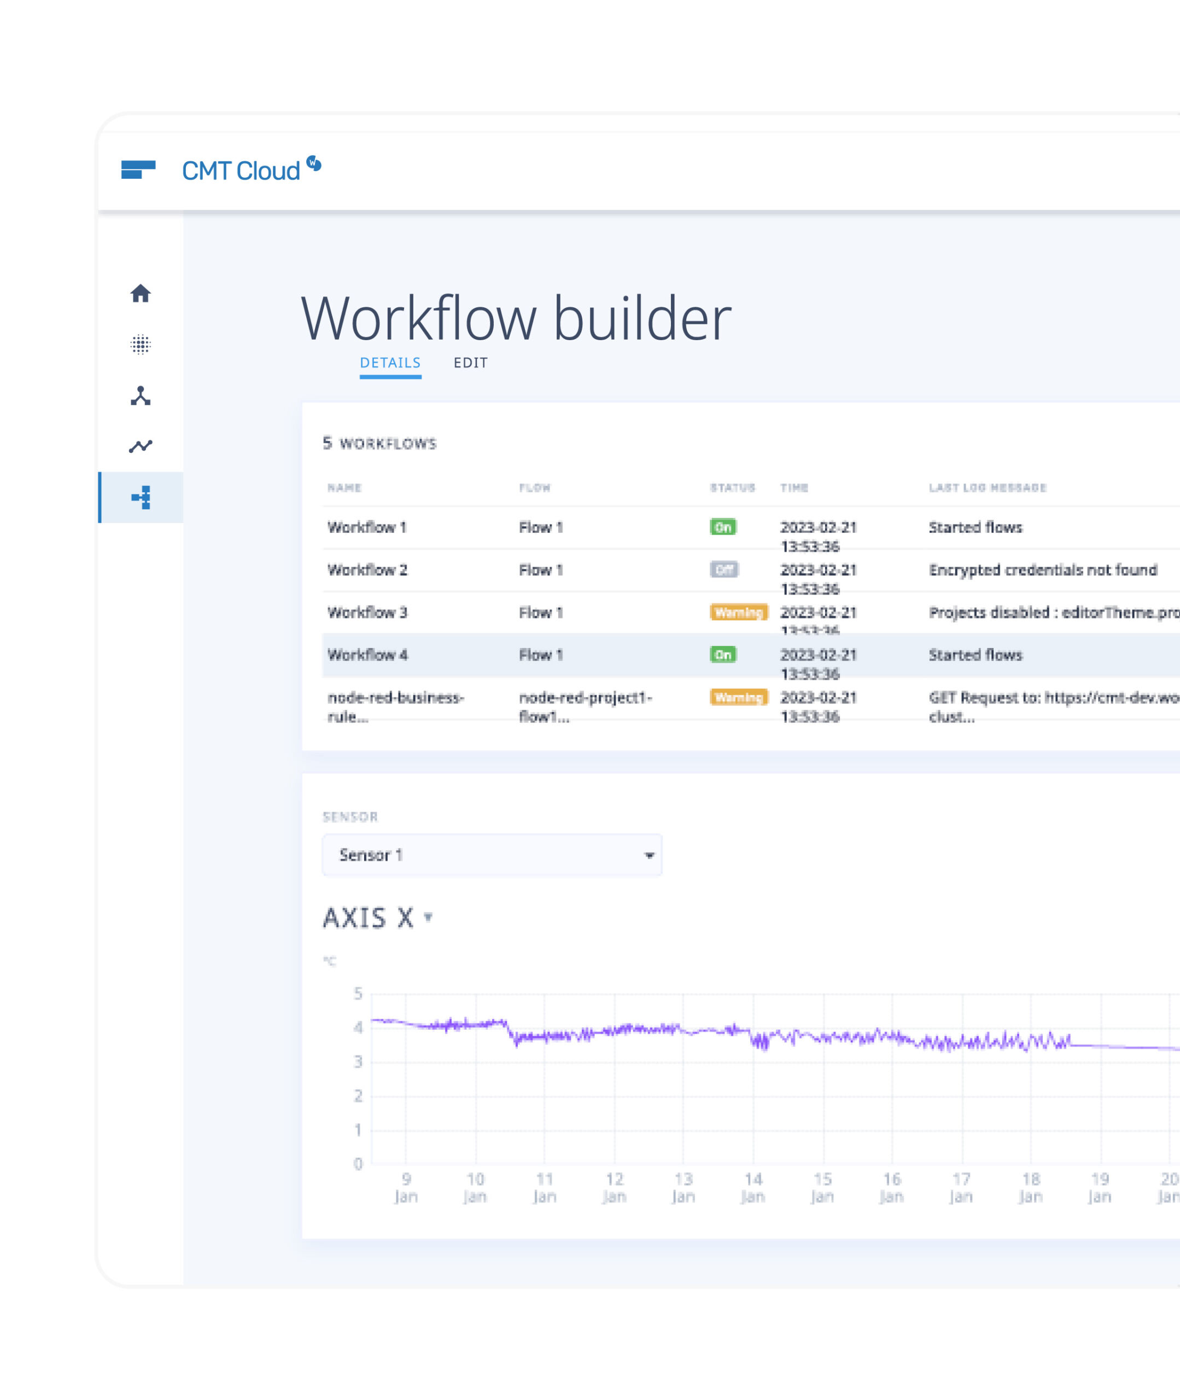
Task: Navigate home using the sidebar house icon
Action: 141,294
